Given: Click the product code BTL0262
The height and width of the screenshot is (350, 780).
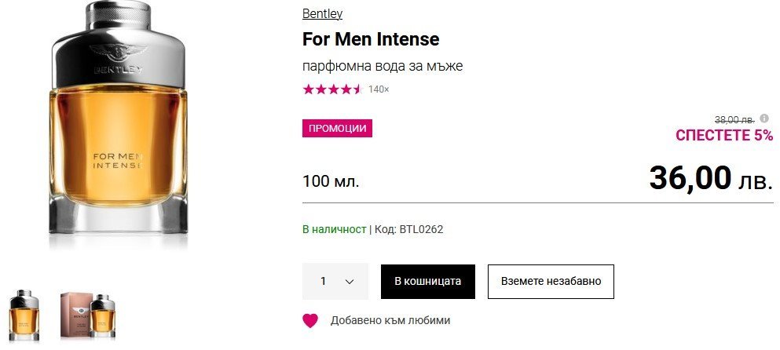Looking at the screenshot, I should [x=421, y=229].
